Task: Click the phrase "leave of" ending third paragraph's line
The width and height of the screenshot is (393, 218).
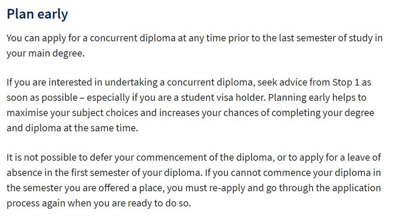Action: (364, 158)
